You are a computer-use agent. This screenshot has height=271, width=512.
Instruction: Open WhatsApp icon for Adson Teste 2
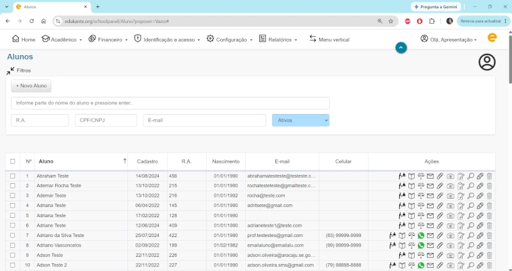click(421, 265)
